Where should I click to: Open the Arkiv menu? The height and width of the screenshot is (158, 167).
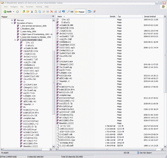6,7
